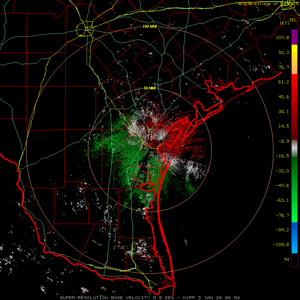Click the TH legend label
Viewport: 300px width, 300px height.
[286, 260]
